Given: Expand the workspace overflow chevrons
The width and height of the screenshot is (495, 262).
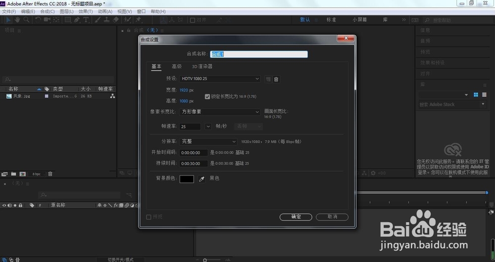Looking at the screenshot, I should (x=404, y=20).
